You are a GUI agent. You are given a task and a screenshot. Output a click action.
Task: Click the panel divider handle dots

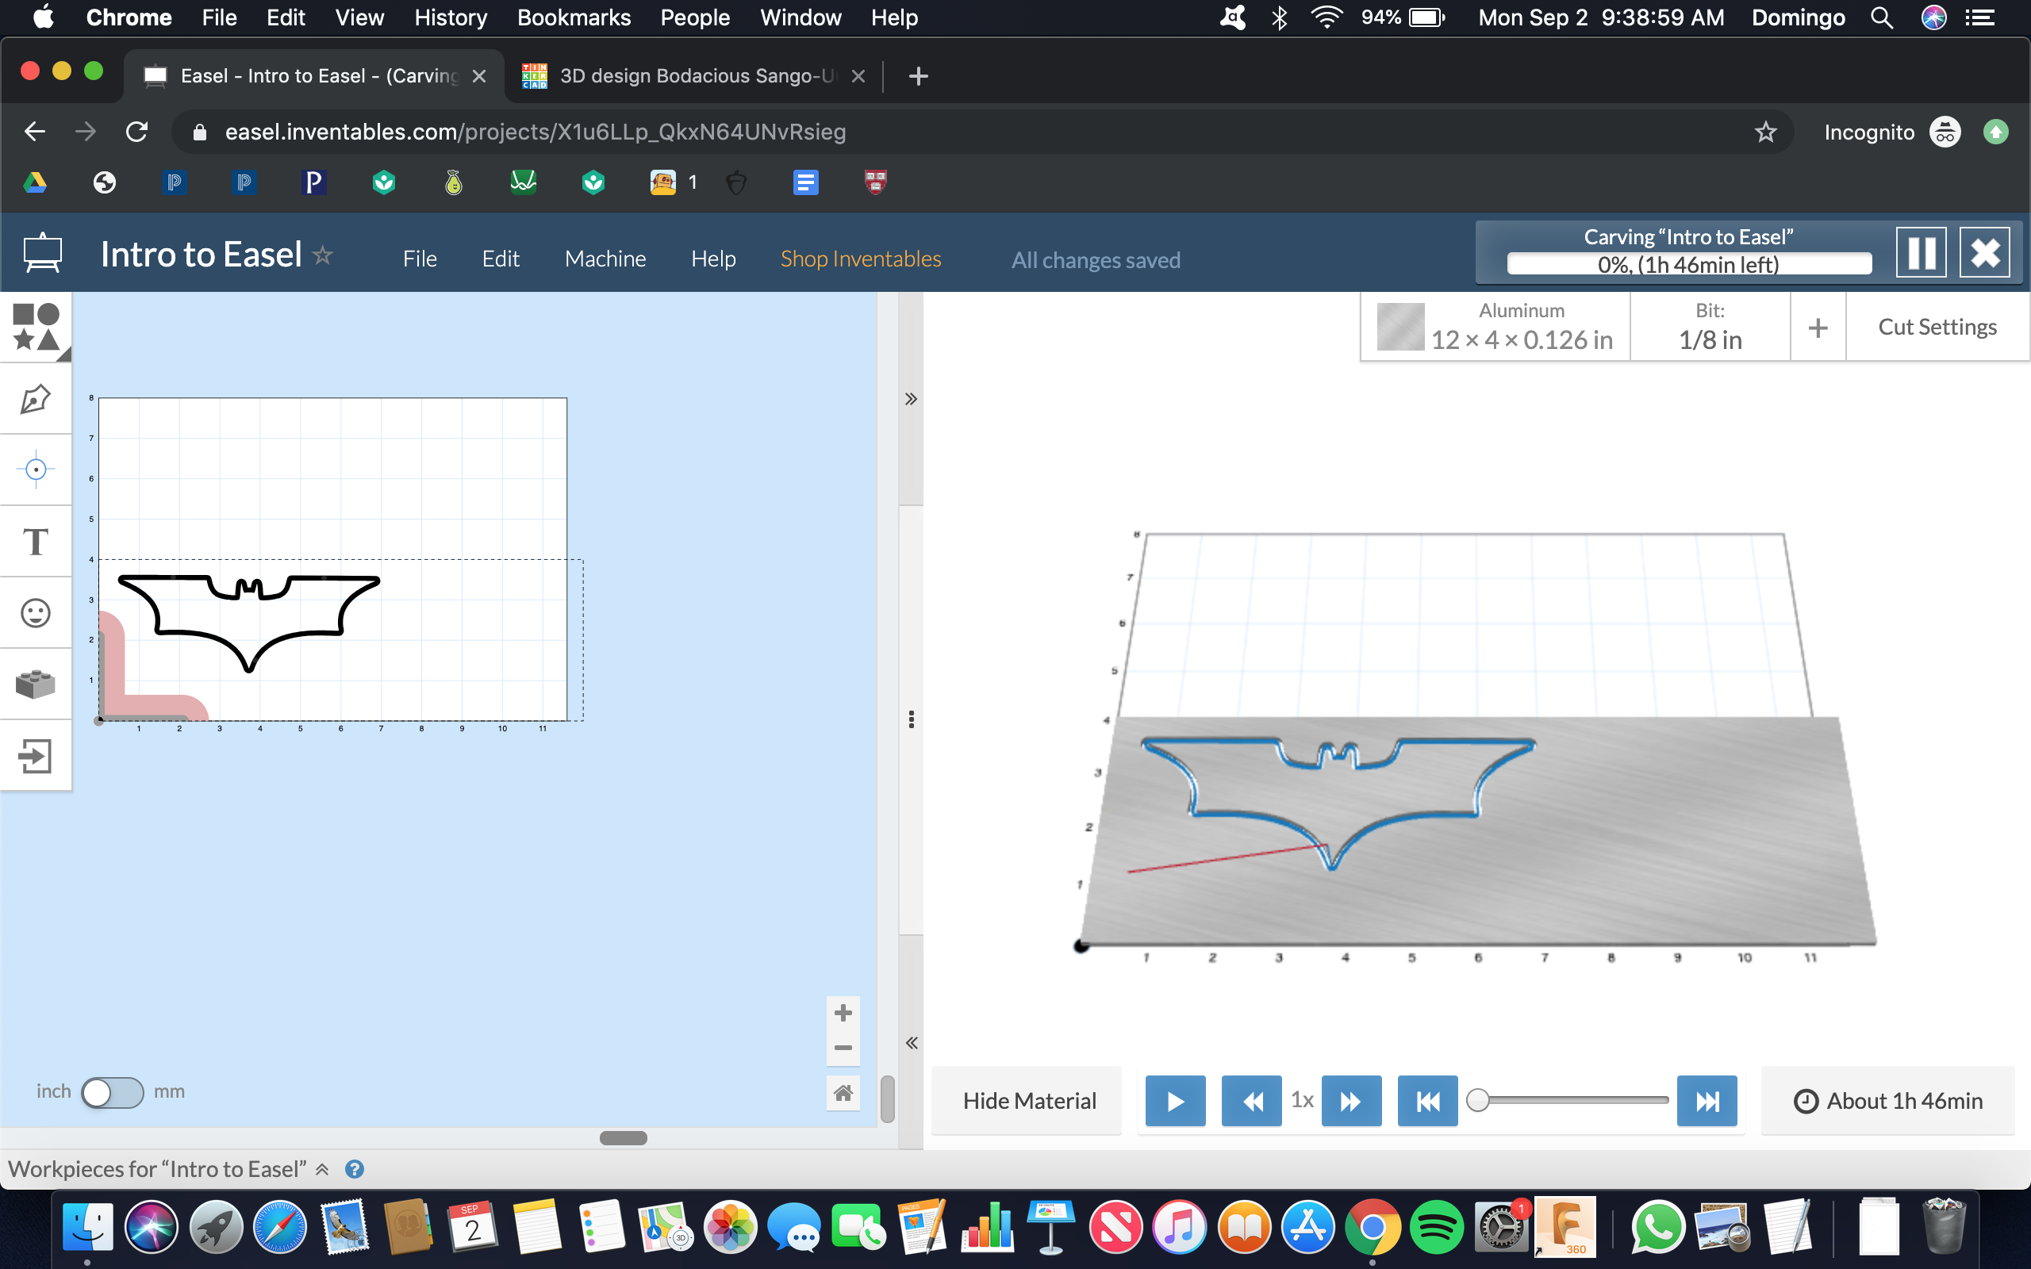(x=912, y=719)
